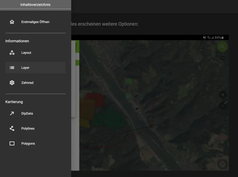This screenshot has height=177, width=238.
Task: Open the Zahnrad page link
Action: coord(27,83)
